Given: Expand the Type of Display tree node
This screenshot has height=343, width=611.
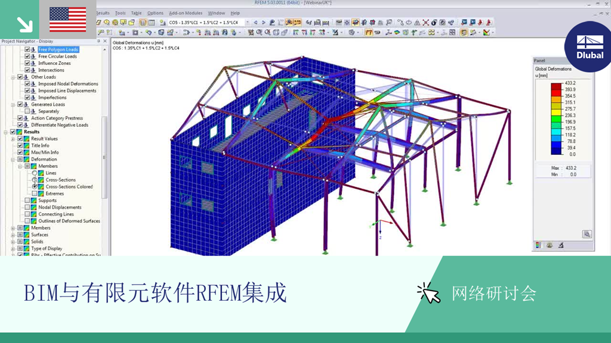Looking at the screenshot, I should click(x=13, y=248).
